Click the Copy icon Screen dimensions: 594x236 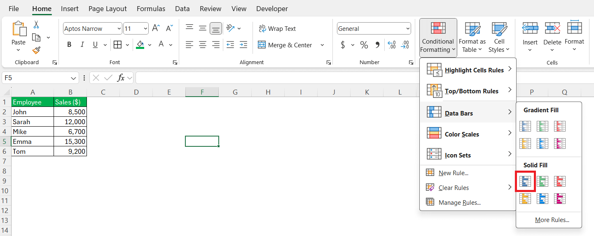point(36,37)
